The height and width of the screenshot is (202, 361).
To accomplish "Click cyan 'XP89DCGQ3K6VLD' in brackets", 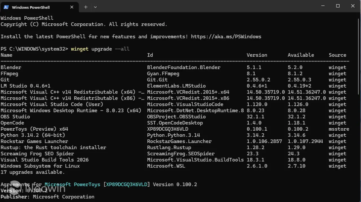I will coord(127,185).
